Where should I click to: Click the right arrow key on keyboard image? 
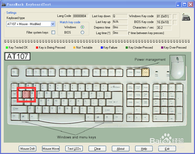click(x=145, y=118)
